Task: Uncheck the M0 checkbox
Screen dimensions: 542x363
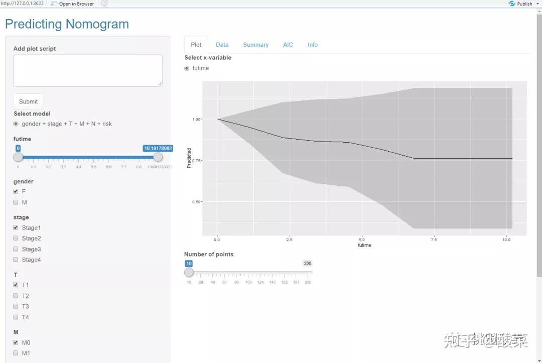Action: 16,342
